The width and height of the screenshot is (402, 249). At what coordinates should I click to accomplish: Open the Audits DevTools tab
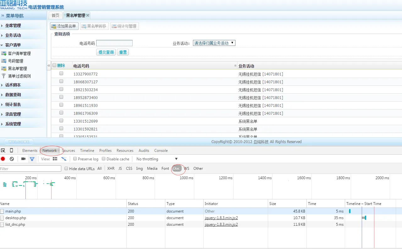coord(144,151)
